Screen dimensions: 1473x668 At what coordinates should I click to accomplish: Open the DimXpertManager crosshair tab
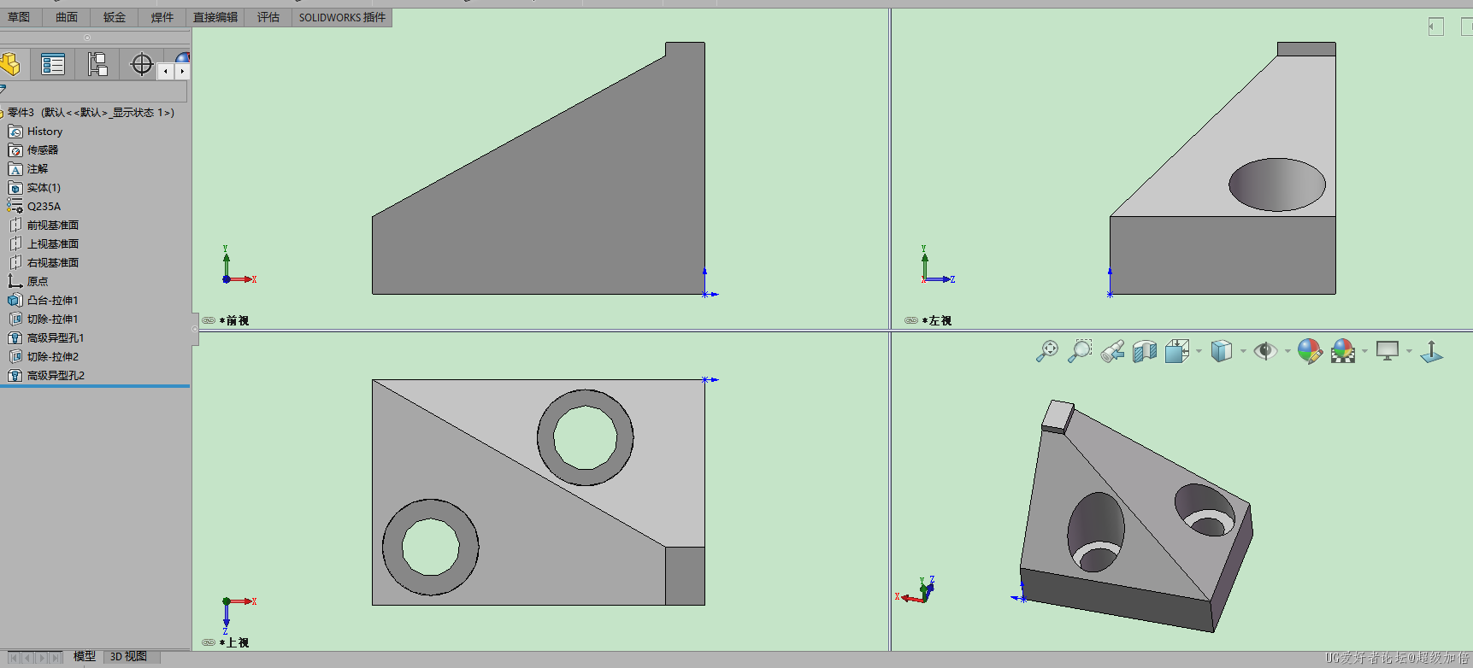tap(142, 64)
